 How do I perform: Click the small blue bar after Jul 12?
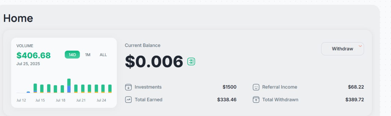tap(28, 92)
